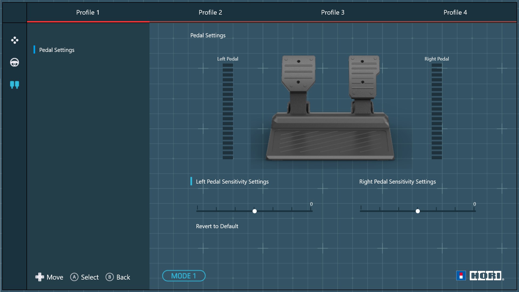Switch to Profile 1 tab
Image resolution: width=519 pixels, height=292 pixels.
88,12
